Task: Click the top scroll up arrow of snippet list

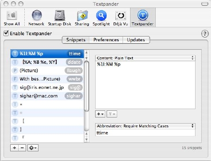Action: pyautogui.click(x=87, y=52)
